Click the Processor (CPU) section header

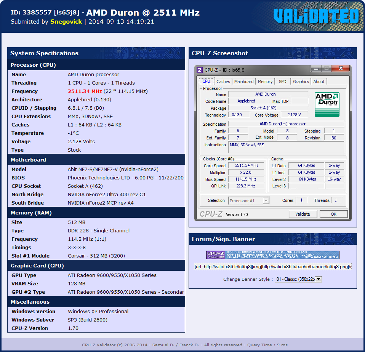click(x=96, y=65)
